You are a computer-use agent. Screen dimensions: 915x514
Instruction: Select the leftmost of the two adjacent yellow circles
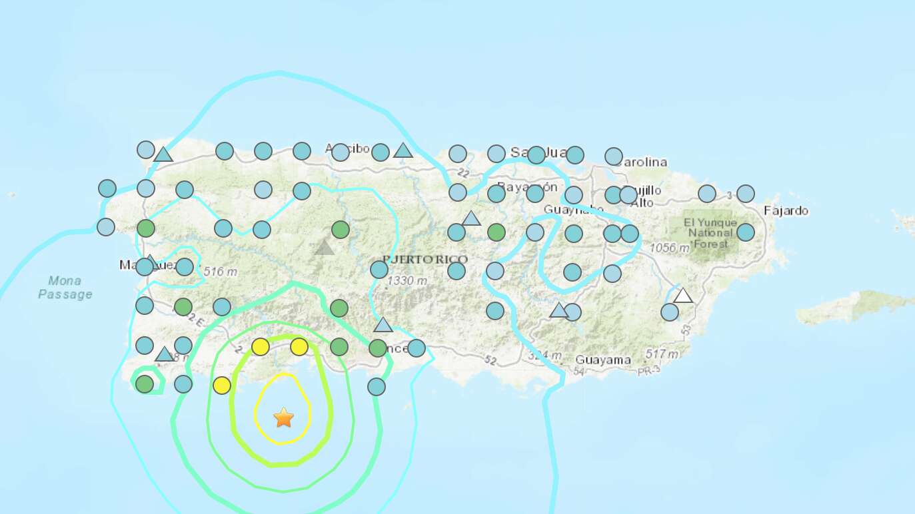[261, 347]
